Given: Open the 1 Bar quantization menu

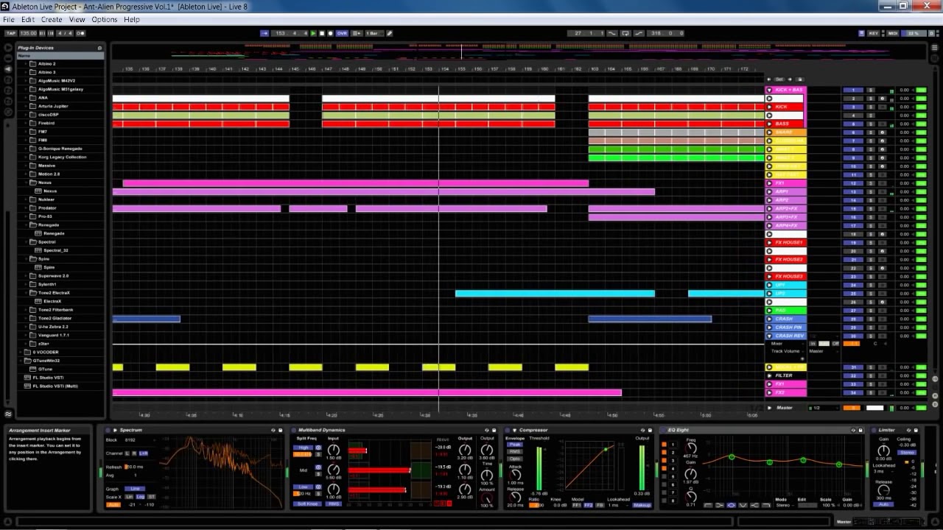Looking at the screenshot, I should coord(374,33).
